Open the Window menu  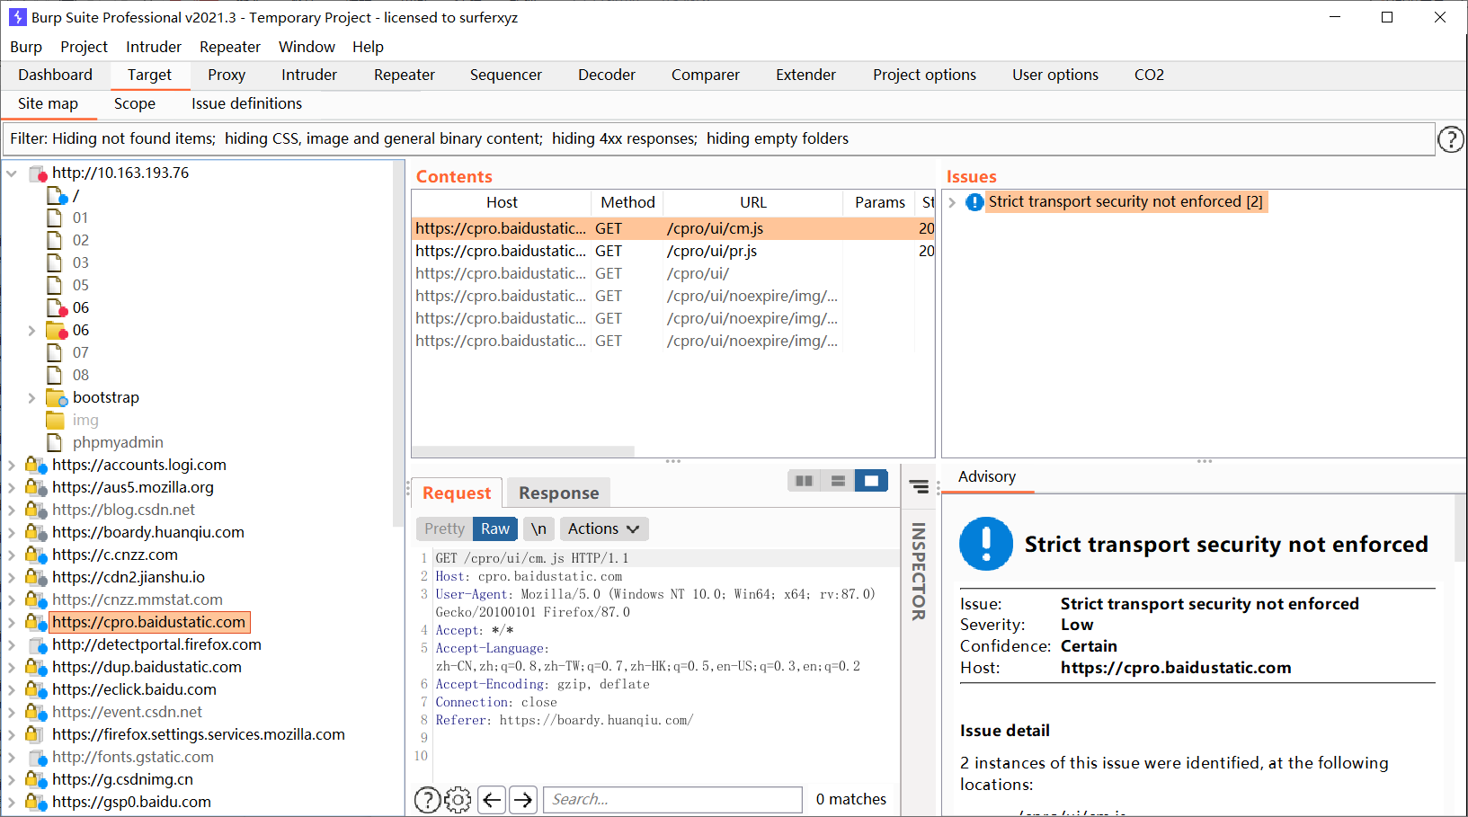coord(307,47)
